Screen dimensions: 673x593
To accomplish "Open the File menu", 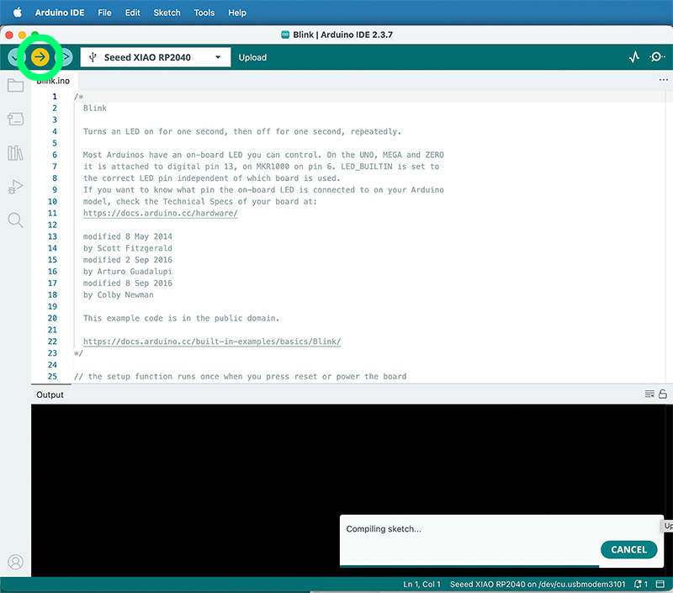I will tap(104, 13).
